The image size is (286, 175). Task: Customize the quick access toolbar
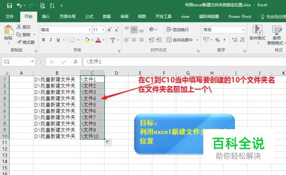62,6
